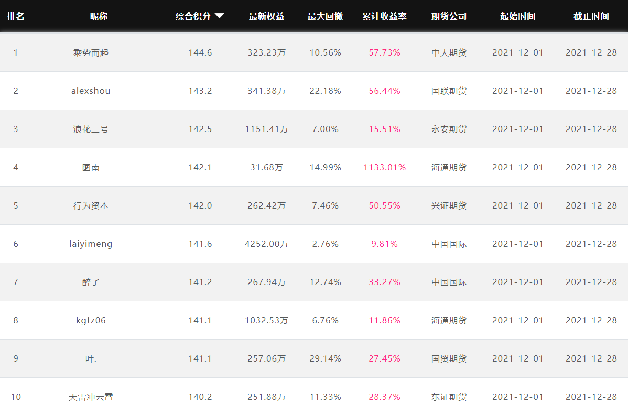Click rank number 10
The width and height of the screenshot is (628, 414).
[16, 397]
